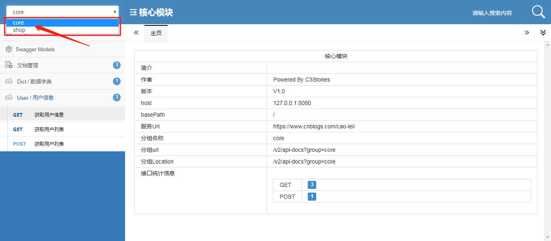Viewport: 551px width, 241px height.
Task: Click the 分组名称 core value
Action: click(x=279, y=138)
